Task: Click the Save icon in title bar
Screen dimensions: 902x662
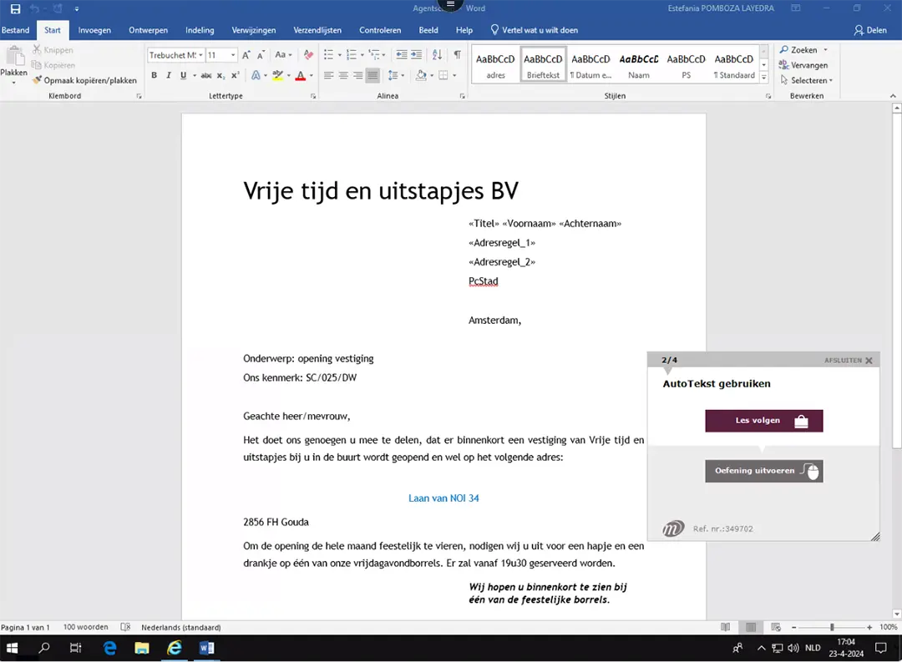Action: tap(16, 8)
